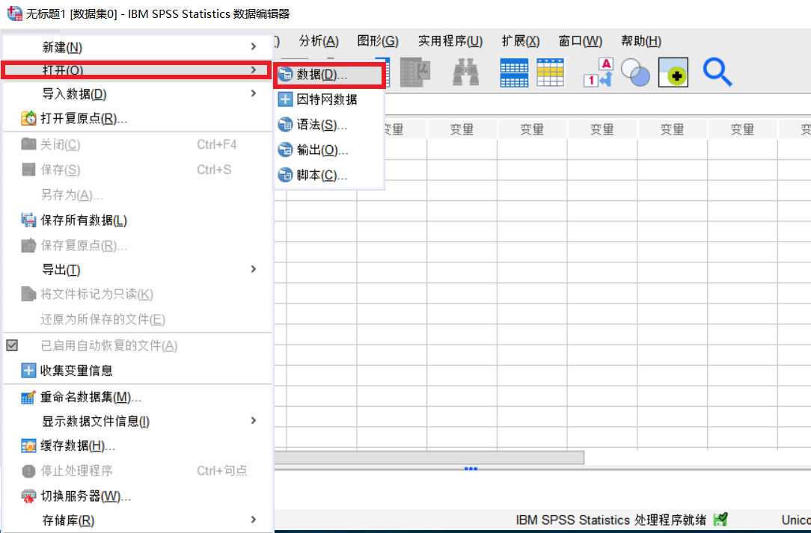This screenshot has height=533, width=811.
Task: Click the green plus circle toolbar icon
Action: [673, 73]
